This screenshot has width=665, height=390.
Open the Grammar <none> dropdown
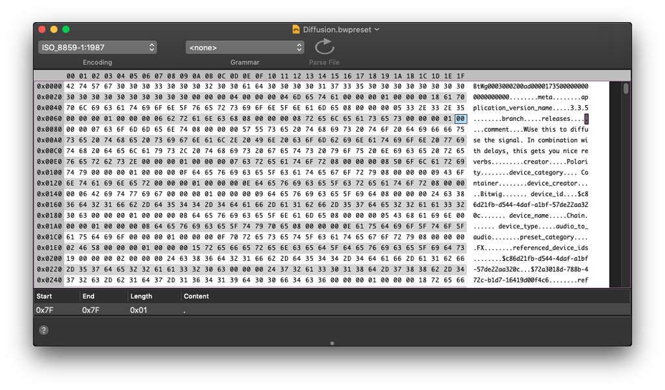pos(245,47)
